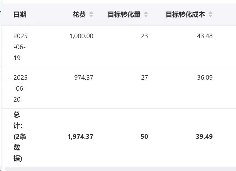Screen dimensions: 236x171
Task: Sort table by 花费 column sort icon
Action: coord(91,15)
